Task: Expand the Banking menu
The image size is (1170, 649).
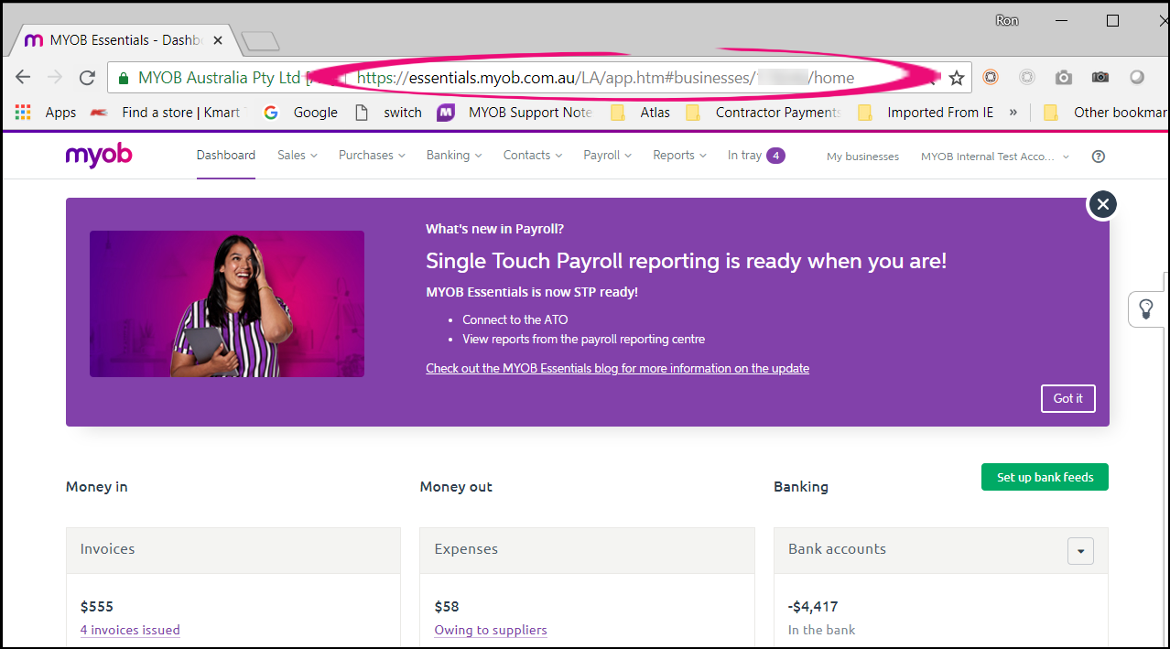Action: [x=454, y=156]
